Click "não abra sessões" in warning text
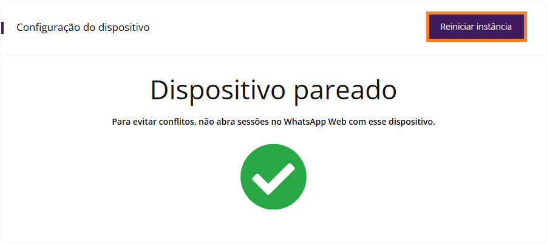 tap(232, 122)
